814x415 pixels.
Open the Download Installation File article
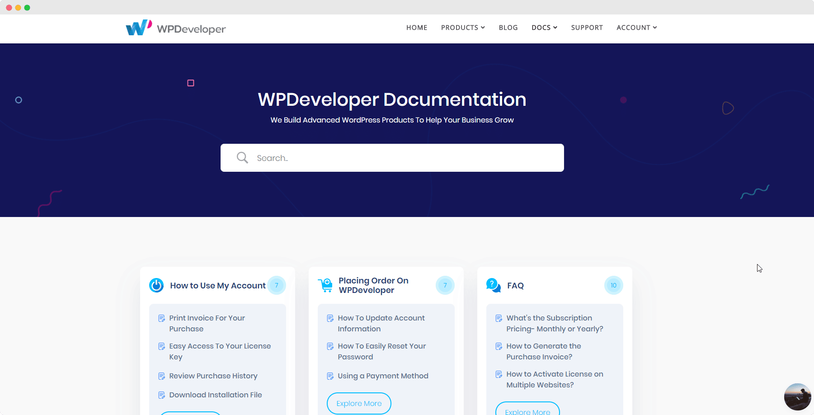point(216,395)
